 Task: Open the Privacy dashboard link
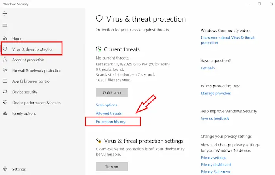pos(216,165)
